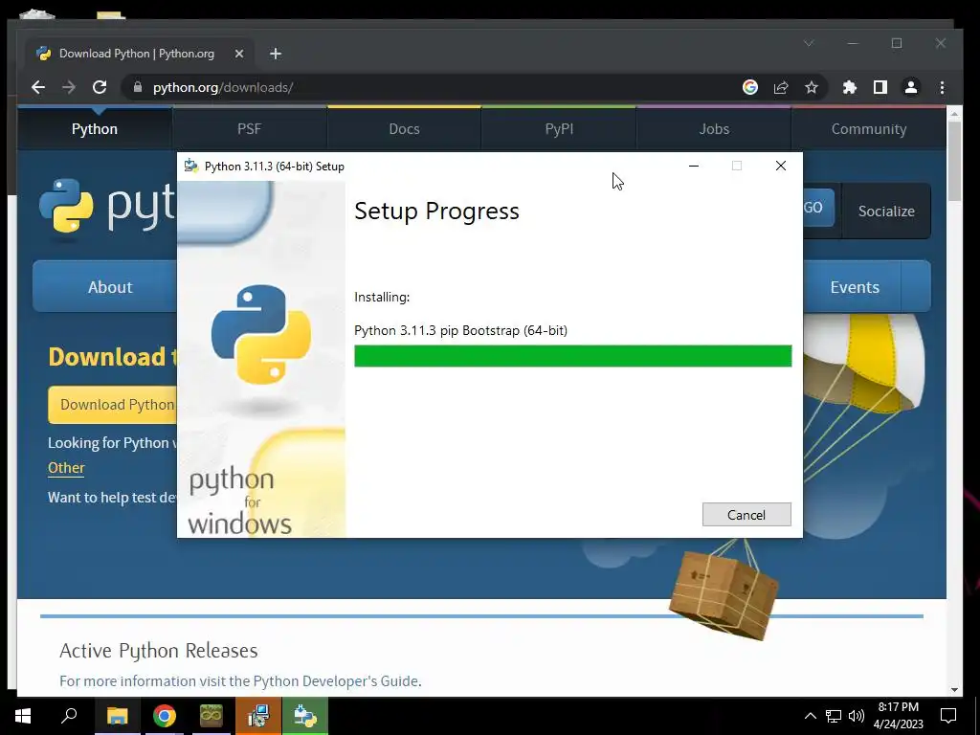Click the python.org logo
This screenshot has height=735, width=980.
click(x=106, y=207)
